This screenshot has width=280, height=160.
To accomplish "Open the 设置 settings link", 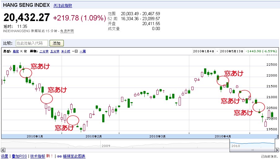I will point(4,156).
